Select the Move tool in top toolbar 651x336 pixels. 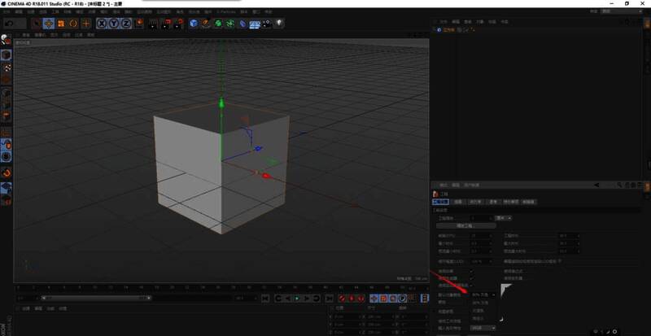pos(47,24)
